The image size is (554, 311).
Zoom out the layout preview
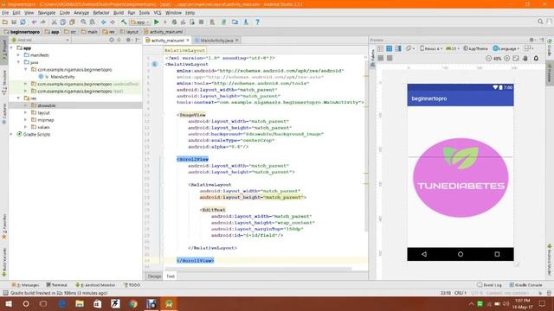[488, 58]
